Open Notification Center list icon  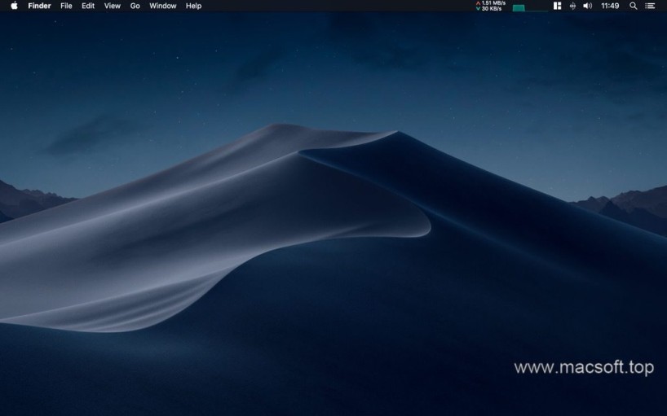click(650, 6)
